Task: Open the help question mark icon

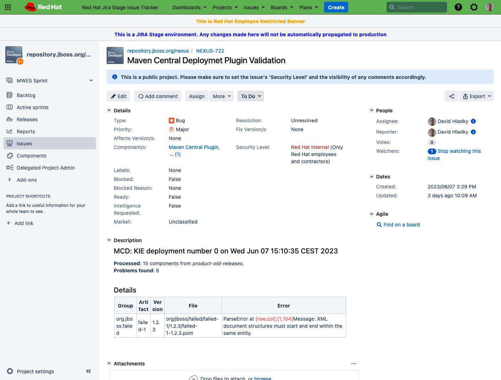Action: coord(458,7)
